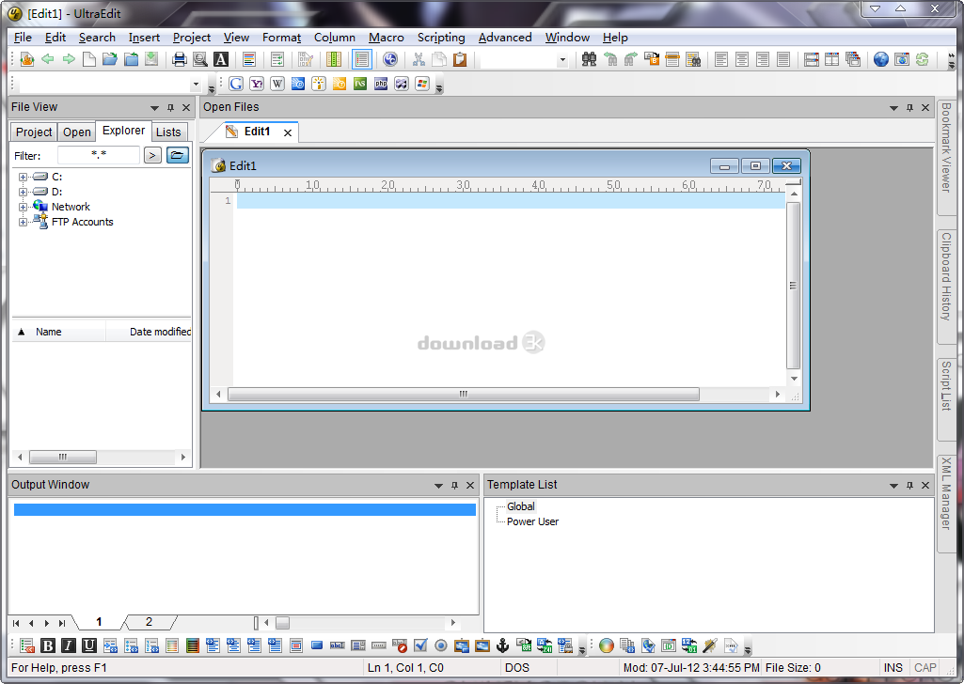The height and width of the screenshot is (684, 964).
Task: Click the green Back arrow icon
Action: [x=47, y=59]
